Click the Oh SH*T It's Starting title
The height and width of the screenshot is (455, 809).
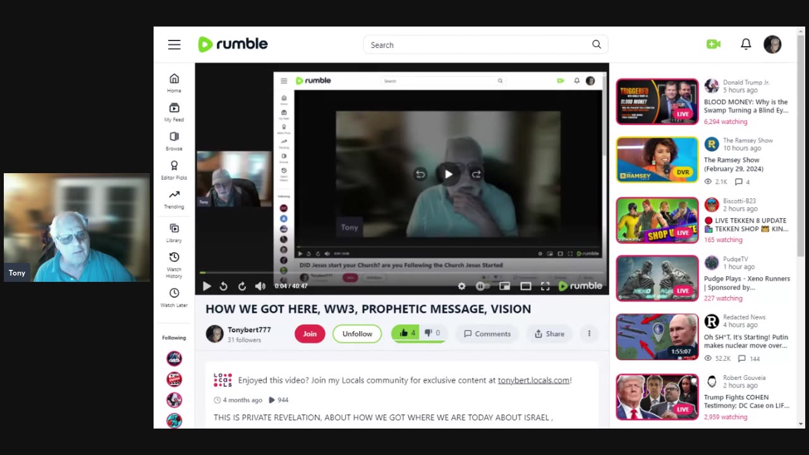pos(746,341)
